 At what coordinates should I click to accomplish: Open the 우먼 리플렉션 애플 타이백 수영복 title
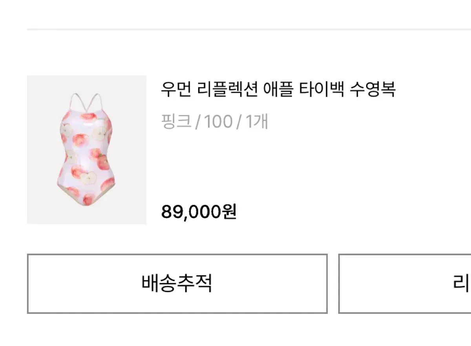click(x=278, y=89)
